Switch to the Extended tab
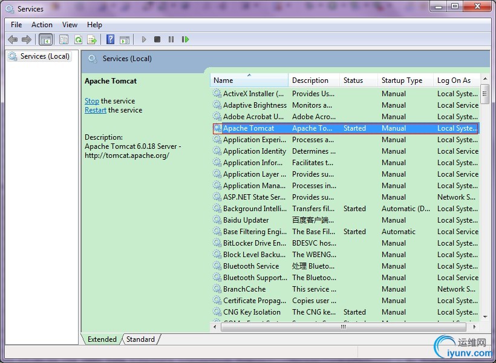496x363 pixels. [102, 339]
